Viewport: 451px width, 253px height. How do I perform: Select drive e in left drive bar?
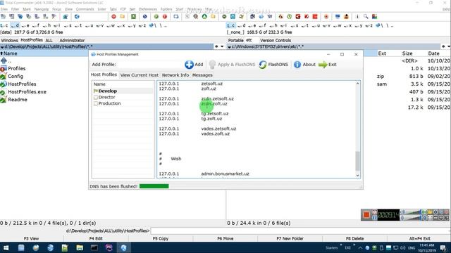[25, 25]
